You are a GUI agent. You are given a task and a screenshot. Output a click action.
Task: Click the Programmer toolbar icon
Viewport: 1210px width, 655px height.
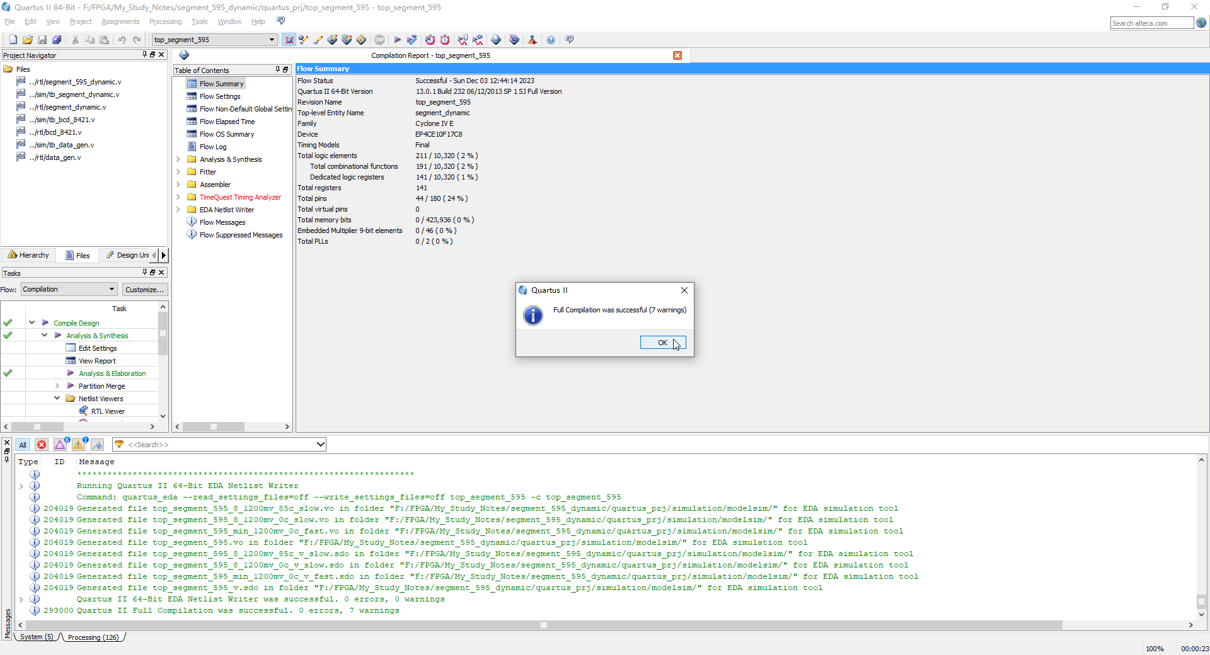514,40
